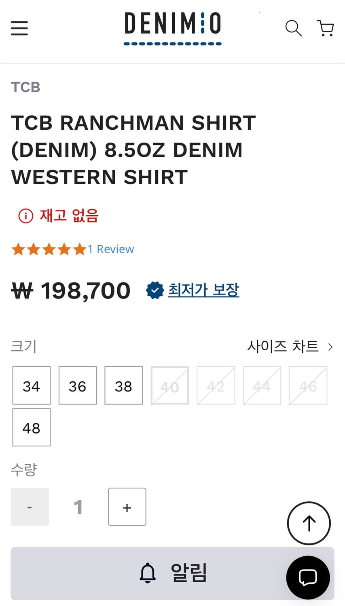Screen dimensions: 345x606
Task: Tap the search magnifier icon
Action: (293, 28)
